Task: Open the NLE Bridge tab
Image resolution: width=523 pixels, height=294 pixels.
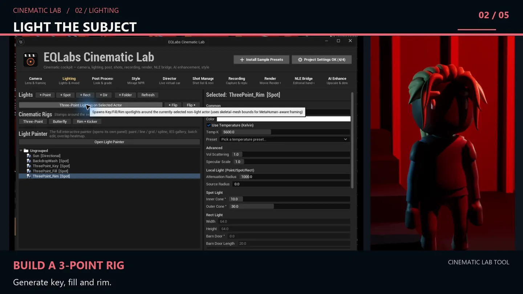Action: [304, 81]
